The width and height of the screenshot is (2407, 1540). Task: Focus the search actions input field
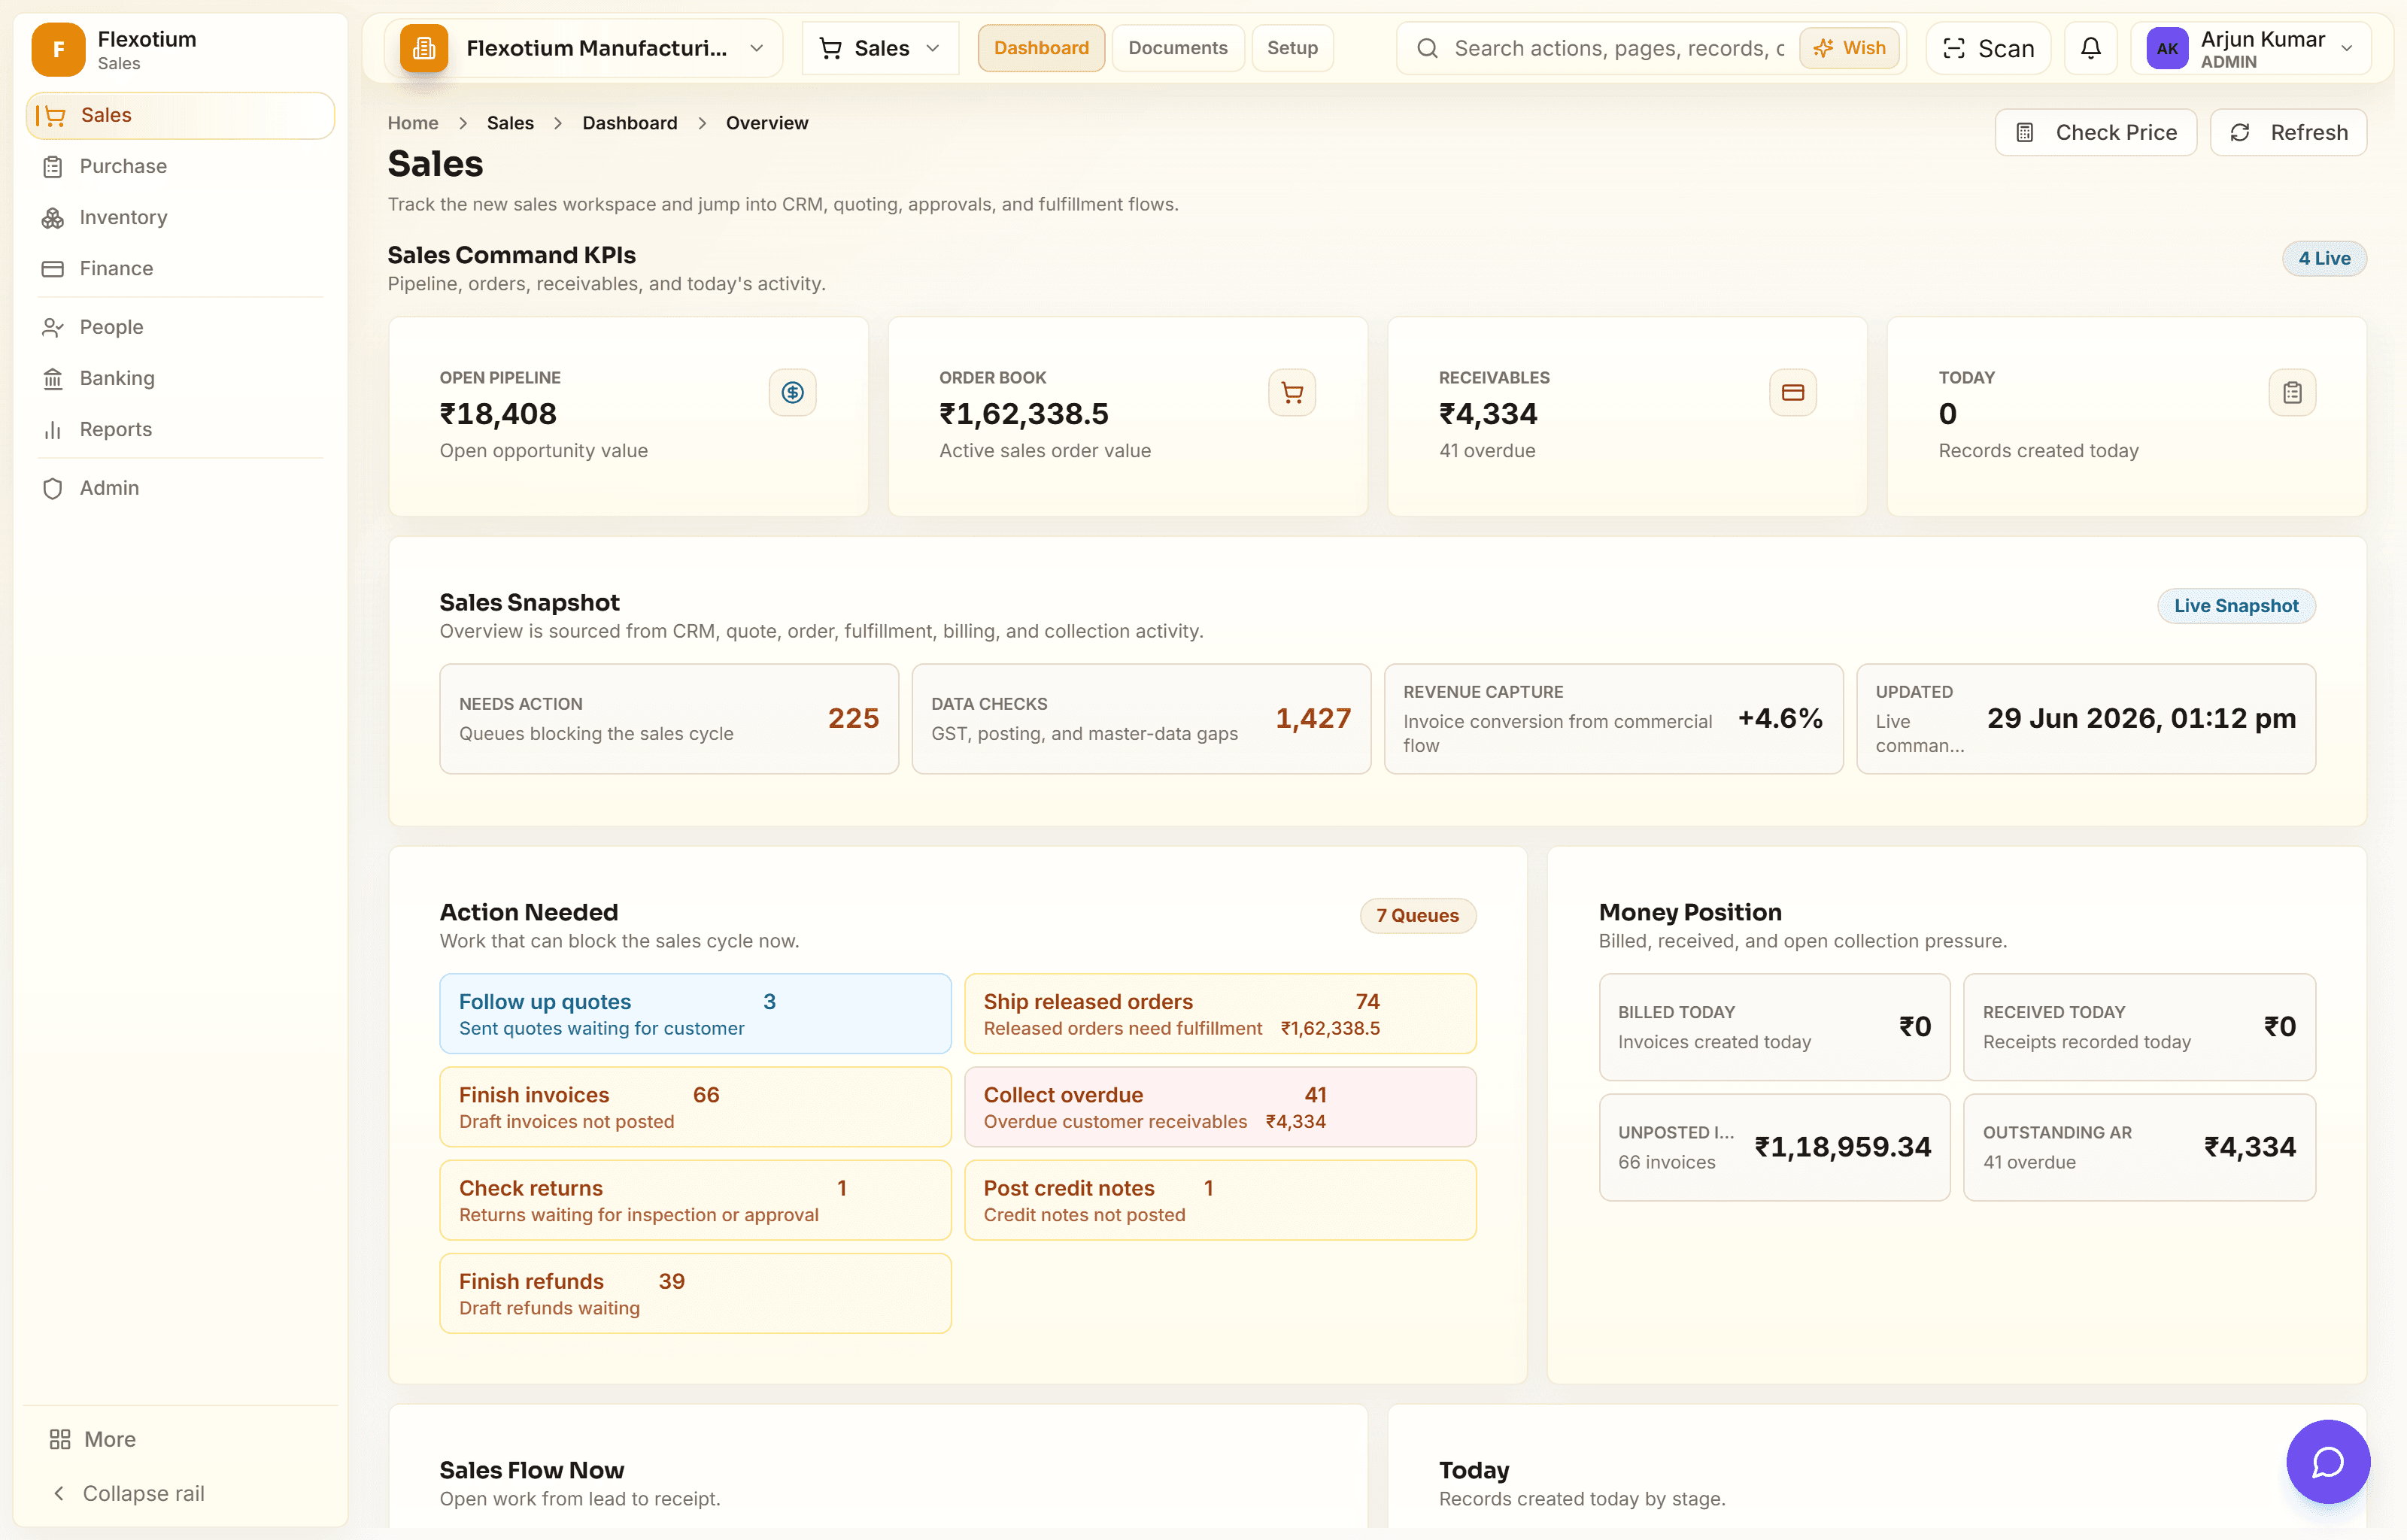pos(1618,48)
